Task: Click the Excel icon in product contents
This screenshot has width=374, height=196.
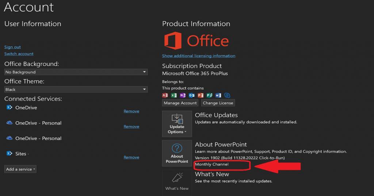Action: pos(174,95)
